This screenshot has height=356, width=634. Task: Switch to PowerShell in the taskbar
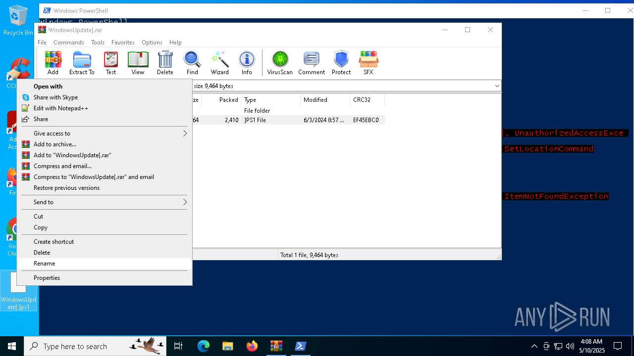pos(301,346)
